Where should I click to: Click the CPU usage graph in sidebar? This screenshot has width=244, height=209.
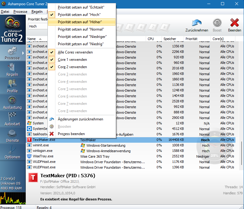[13, 198]
